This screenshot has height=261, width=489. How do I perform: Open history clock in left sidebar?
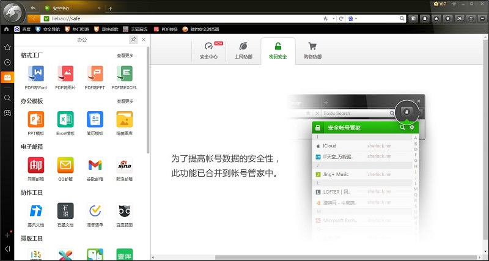tap(7, 62)
